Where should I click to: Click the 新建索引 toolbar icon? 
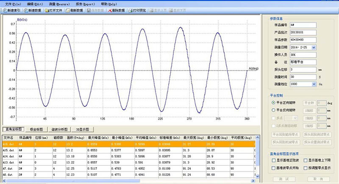pyautogui.click(x=5, y=10)
